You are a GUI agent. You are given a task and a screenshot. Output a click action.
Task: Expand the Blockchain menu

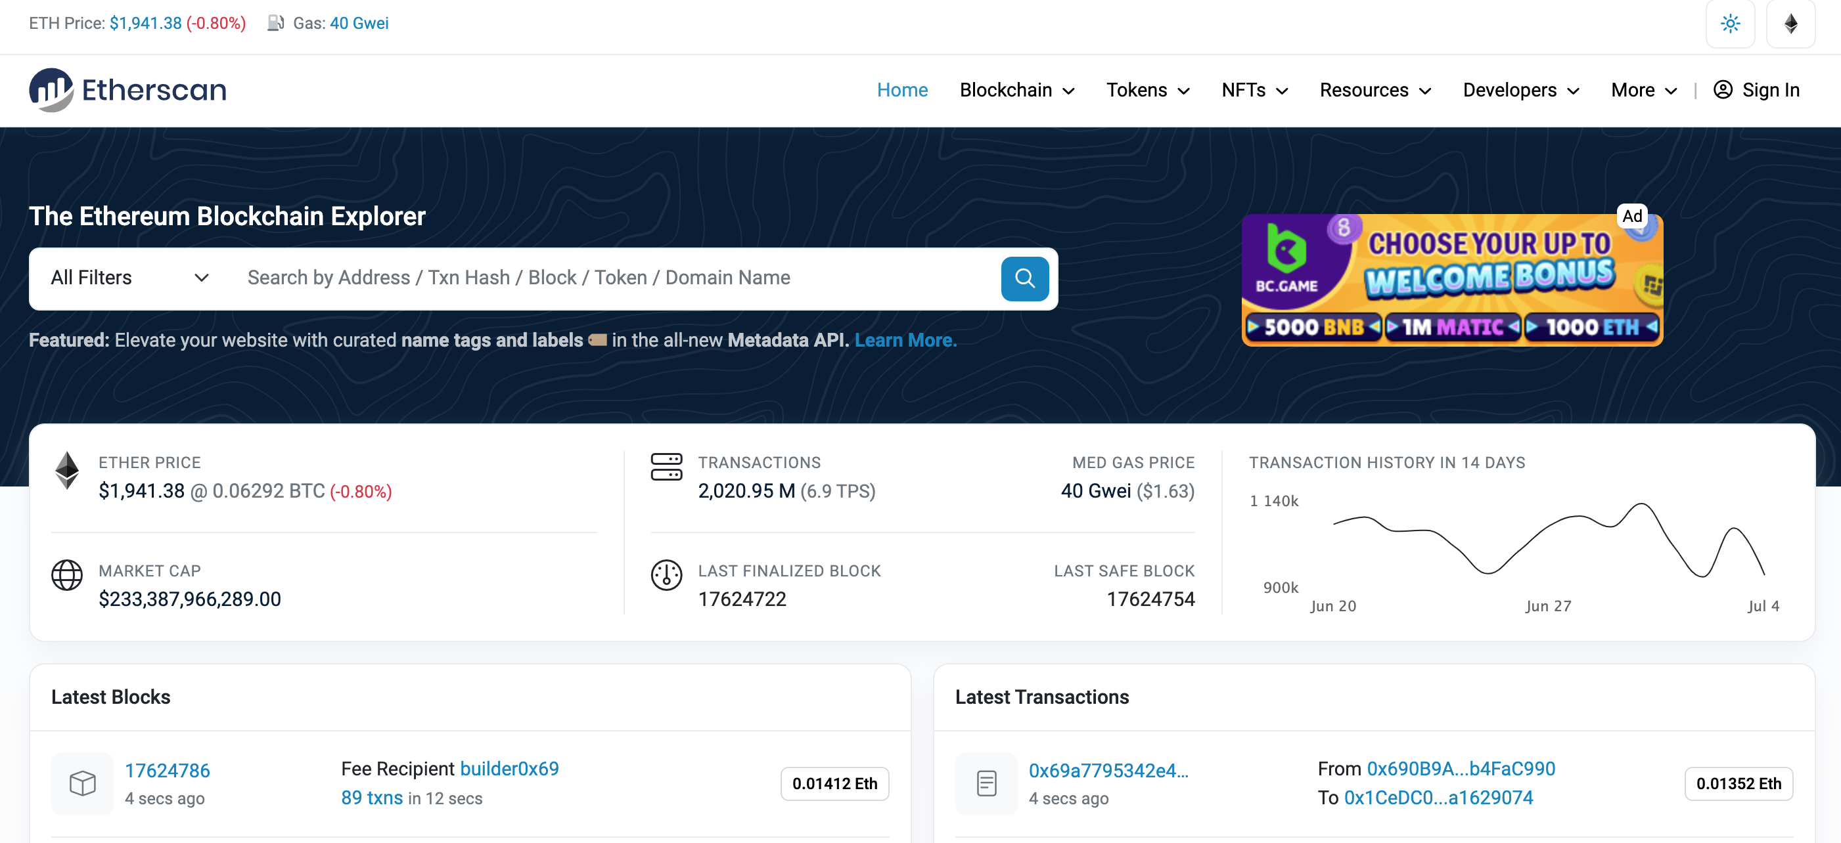point(1016,90)
